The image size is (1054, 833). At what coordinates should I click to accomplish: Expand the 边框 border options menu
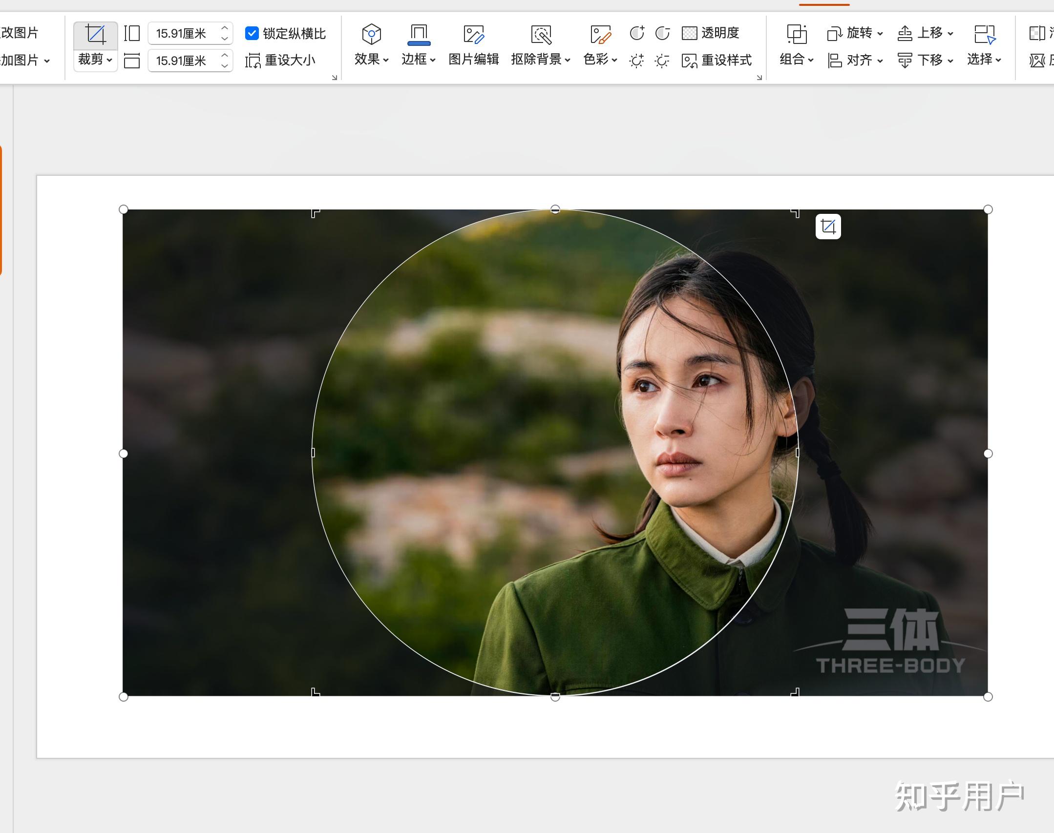coord(418,60)
